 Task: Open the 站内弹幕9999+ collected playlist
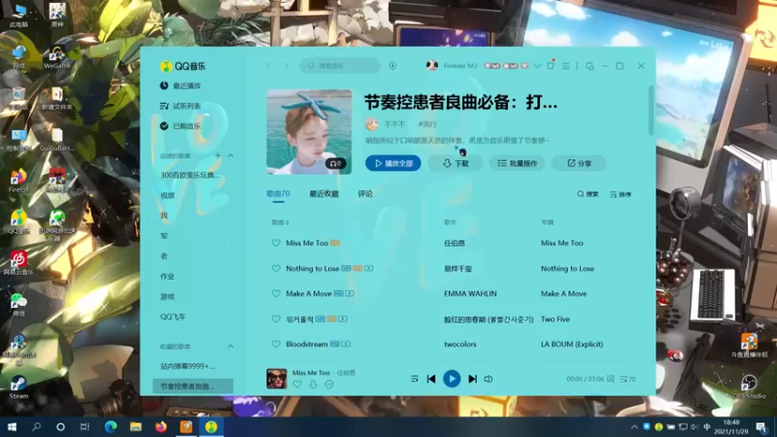coord(187,366)
